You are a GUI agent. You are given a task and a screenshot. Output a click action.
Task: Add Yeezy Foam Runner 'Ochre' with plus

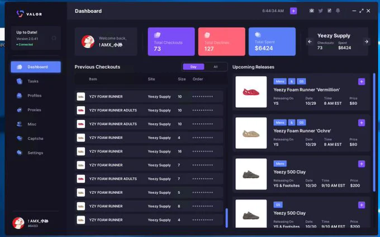coord(362,123)
